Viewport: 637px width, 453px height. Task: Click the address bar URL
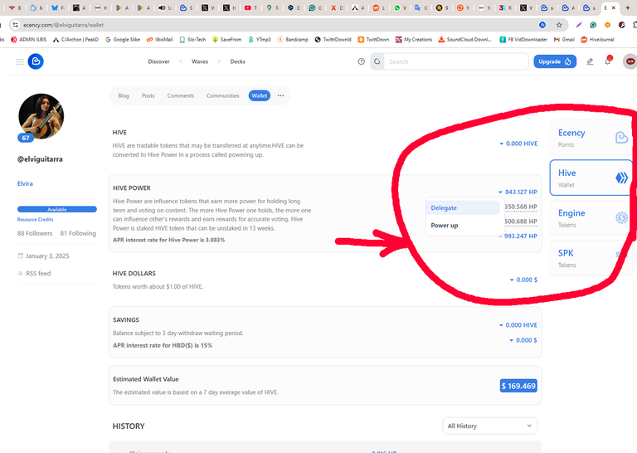[63, 25]
